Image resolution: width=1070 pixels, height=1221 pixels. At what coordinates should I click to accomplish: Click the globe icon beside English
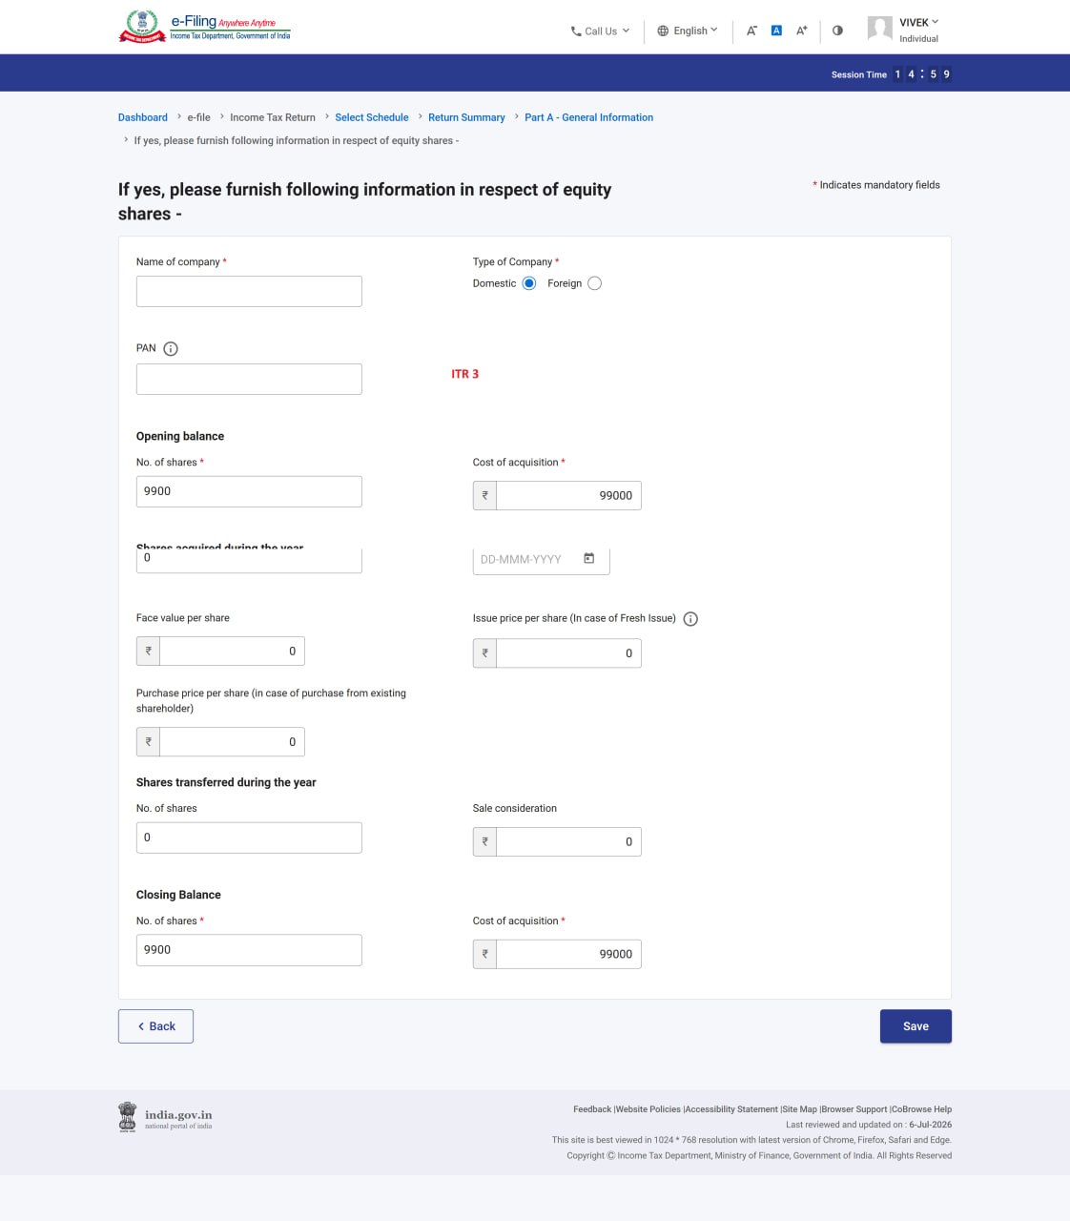(663, 31)
